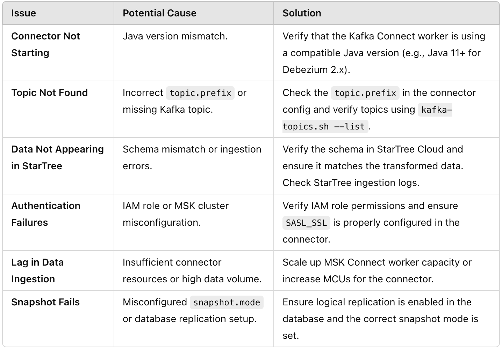The image size is (502, 349).
Task: Click topic.prefix code in Potential Cause column
Action: 200,93
